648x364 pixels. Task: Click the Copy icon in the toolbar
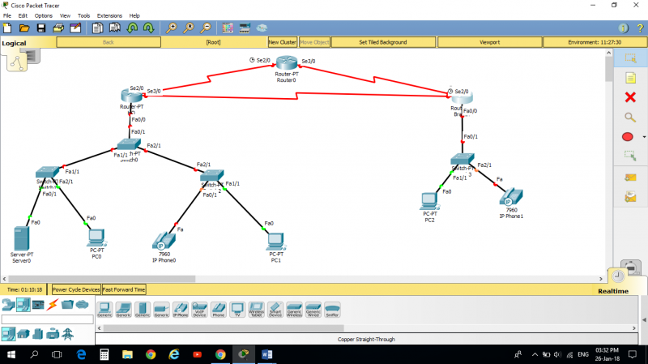pos(97,28)
